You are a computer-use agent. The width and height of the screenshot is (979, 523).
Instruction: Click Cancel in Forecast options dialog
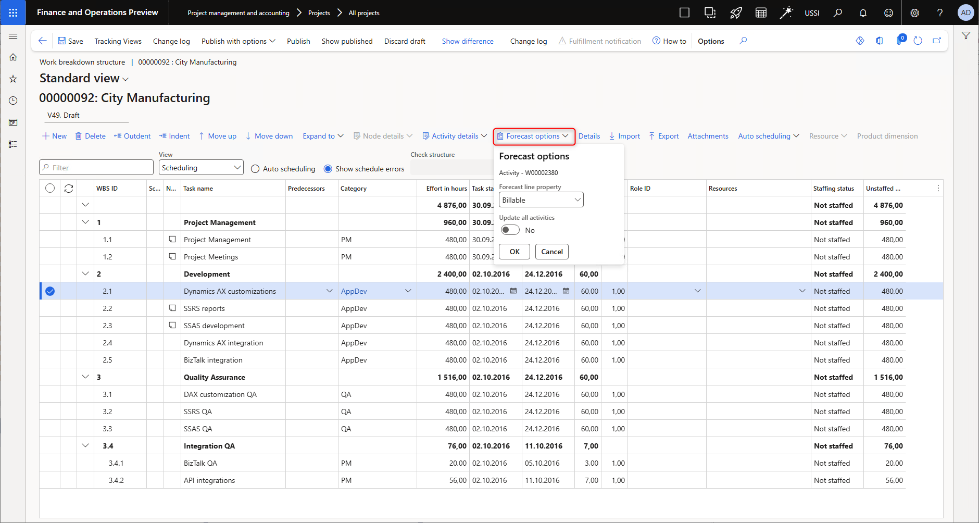[x=551, y=252]
